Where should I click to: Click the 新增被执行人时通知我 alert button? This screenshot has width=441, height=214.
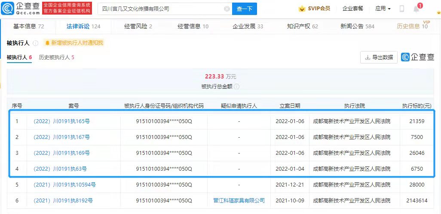point(74,43)
